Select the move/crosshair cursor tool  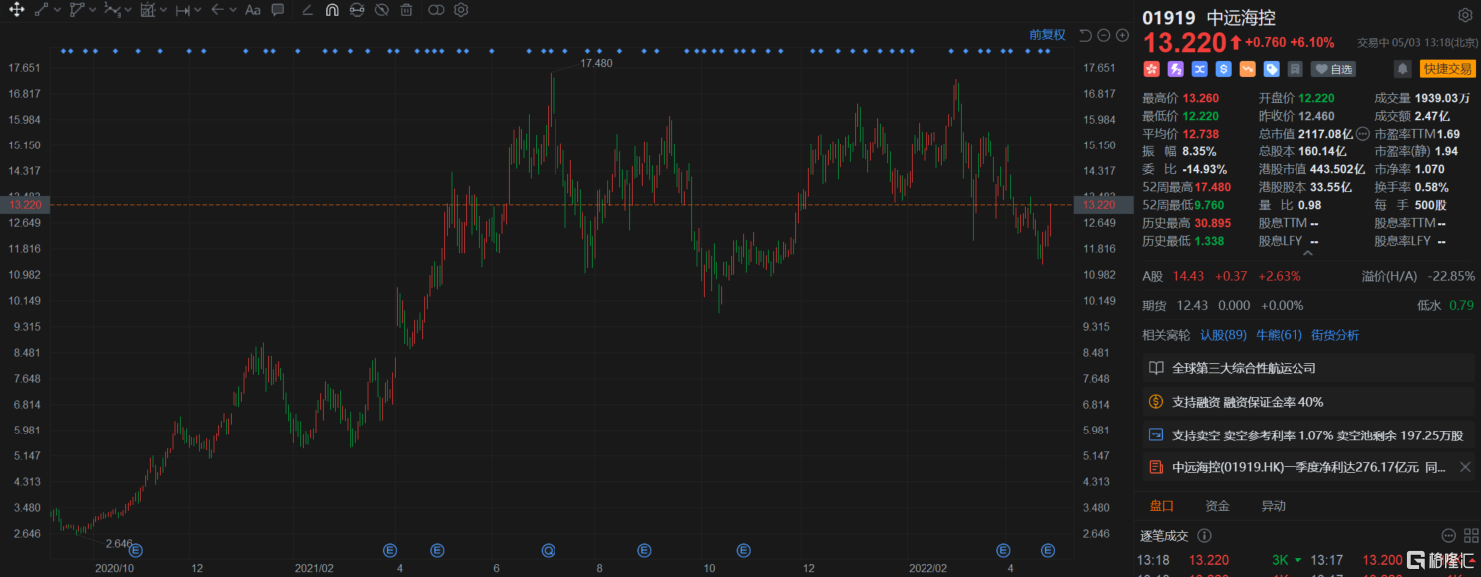17,10
